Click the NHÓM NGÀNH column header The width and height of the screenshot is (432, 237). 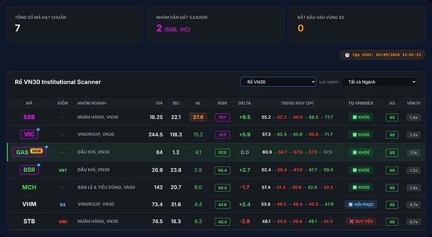tap(92, 103)
